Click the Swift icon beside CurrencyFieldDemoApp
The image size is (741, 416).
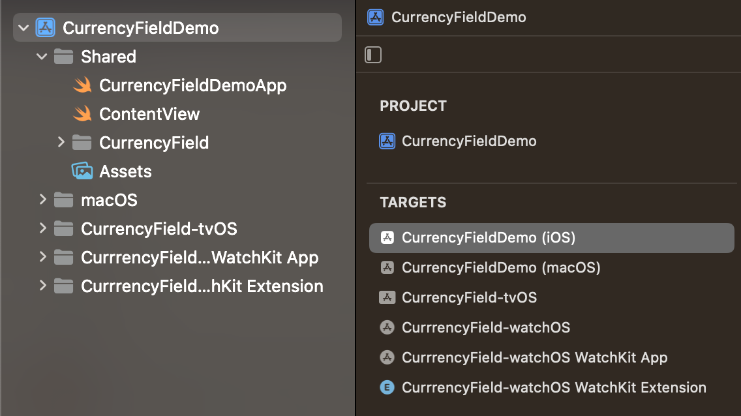coord(82,85)
